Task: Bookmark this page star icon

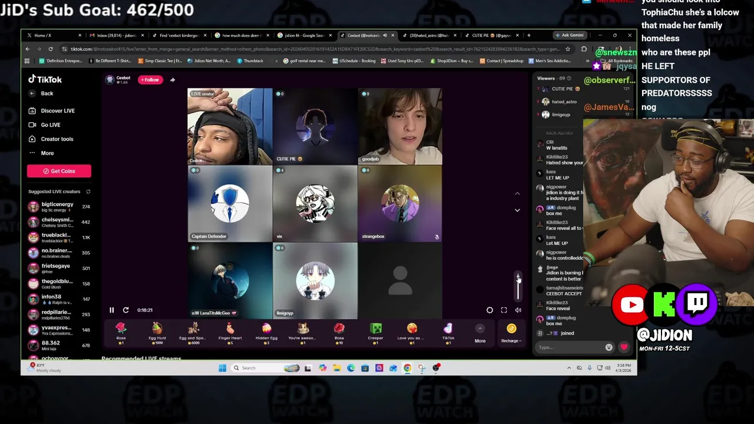Action: [568, 49]
